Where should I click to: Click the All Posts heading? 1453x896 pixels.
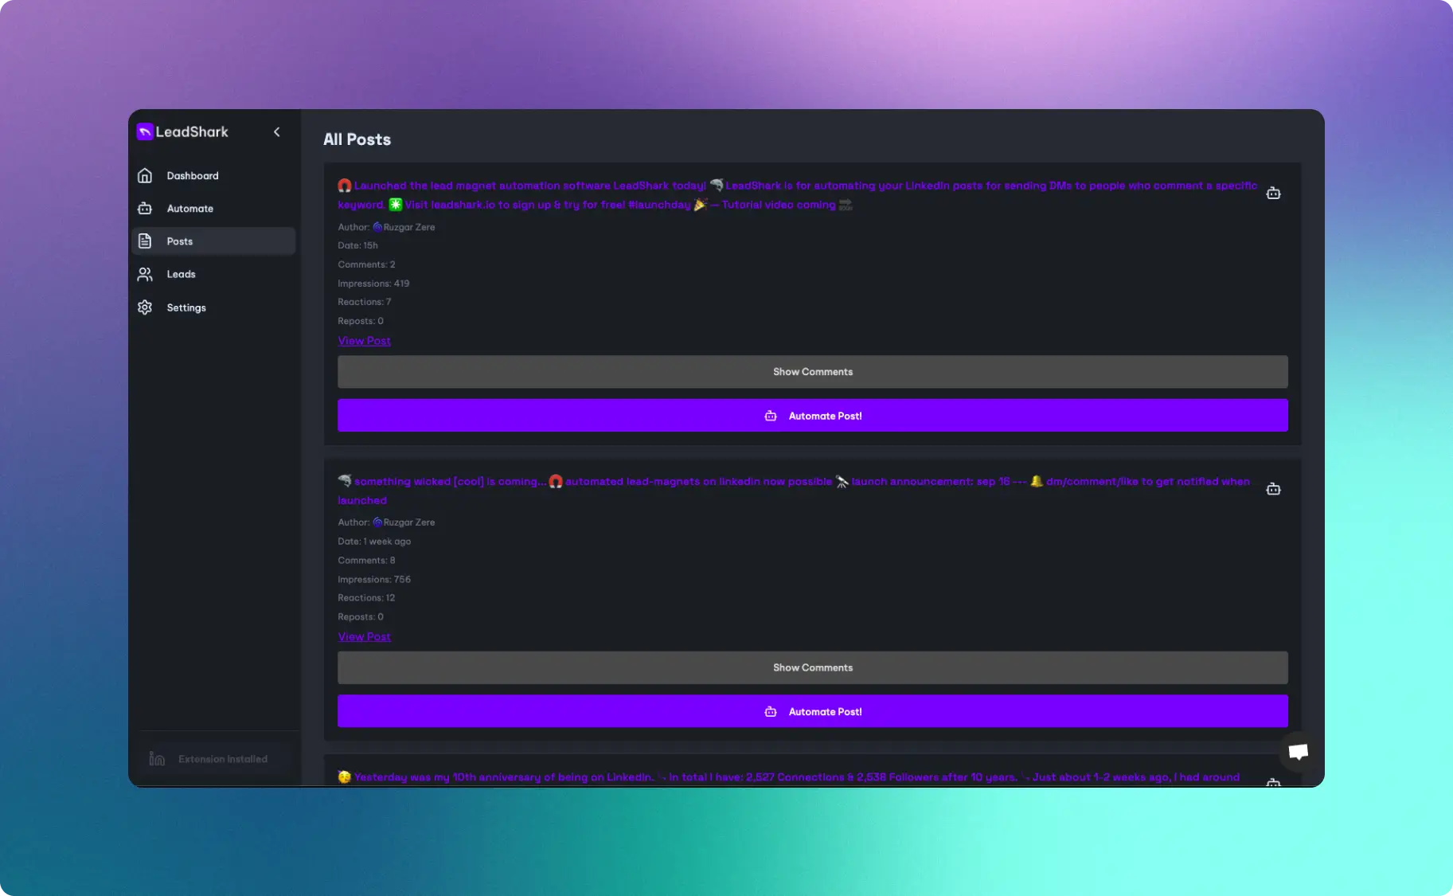(x=357, y=139)
